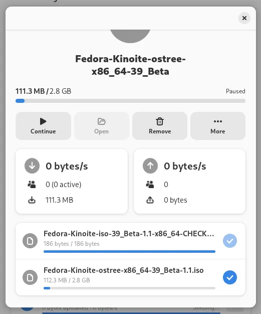Select the Fedora-Kinoite-iso CHECKSUM file row
This screenshot has width=261, height=314.
[x=130, y=241]
